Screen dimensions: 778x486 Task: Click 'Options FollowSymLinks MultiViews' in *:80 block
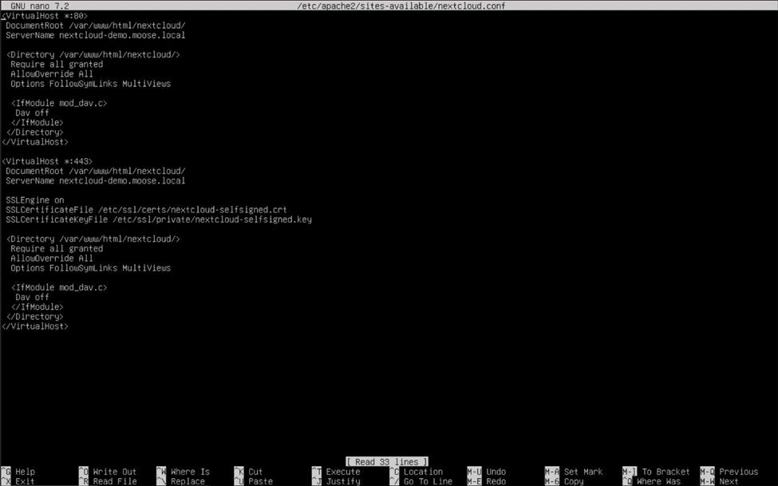pyautogui.click(x=91, y=84)
